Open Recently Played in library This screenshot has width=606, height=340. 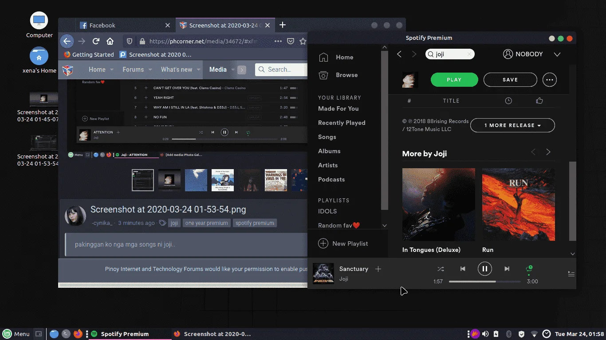(342, 123)
